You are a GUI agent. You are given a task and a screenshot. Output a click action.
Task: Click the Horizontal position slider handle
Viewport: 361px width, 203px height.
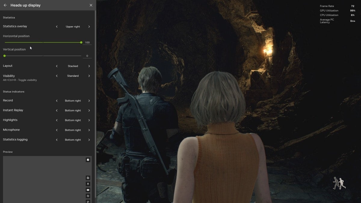tap(81, 42)
